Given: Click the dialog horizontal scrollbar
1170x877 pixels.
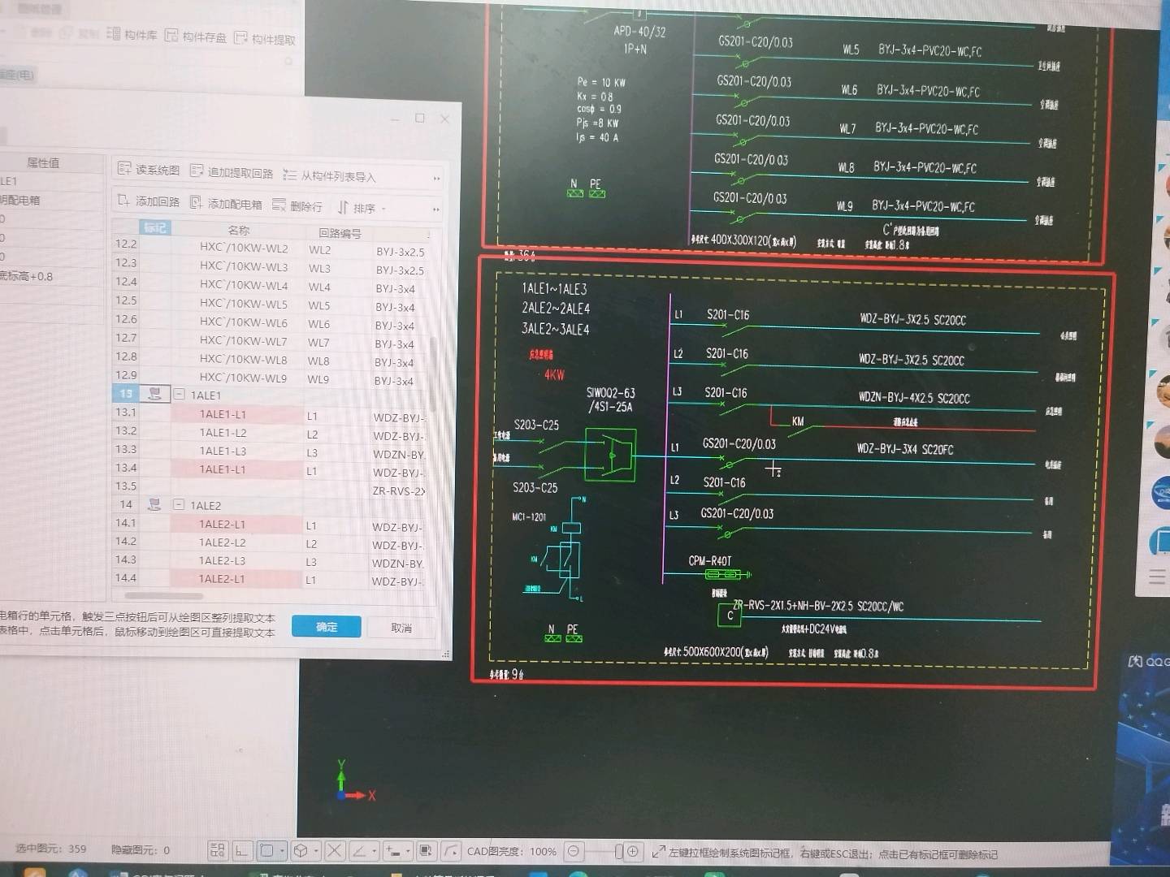Looking at the screenshot, I should (162, 595).
